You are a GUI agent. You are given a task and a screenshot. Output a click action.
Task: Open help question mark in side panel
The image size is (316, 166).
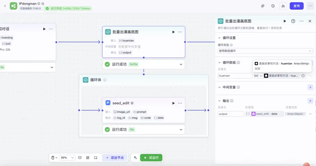click(x=293, y=21)
